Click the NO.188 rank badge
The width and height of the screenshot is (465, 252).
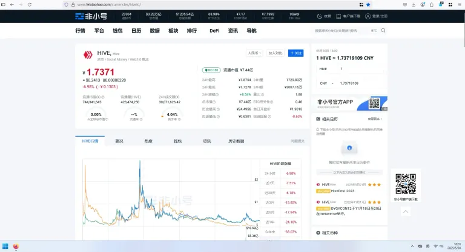point(211,70)
